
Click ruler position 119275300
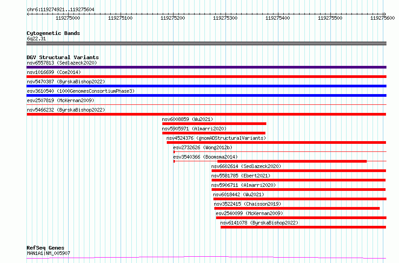click(225, 18)
